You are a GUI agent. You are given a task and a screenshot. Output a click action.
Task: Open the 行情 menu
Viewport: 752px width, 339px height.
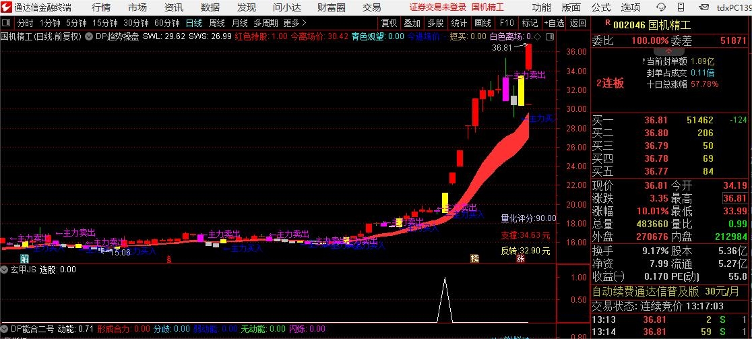(x=100, y=7)
